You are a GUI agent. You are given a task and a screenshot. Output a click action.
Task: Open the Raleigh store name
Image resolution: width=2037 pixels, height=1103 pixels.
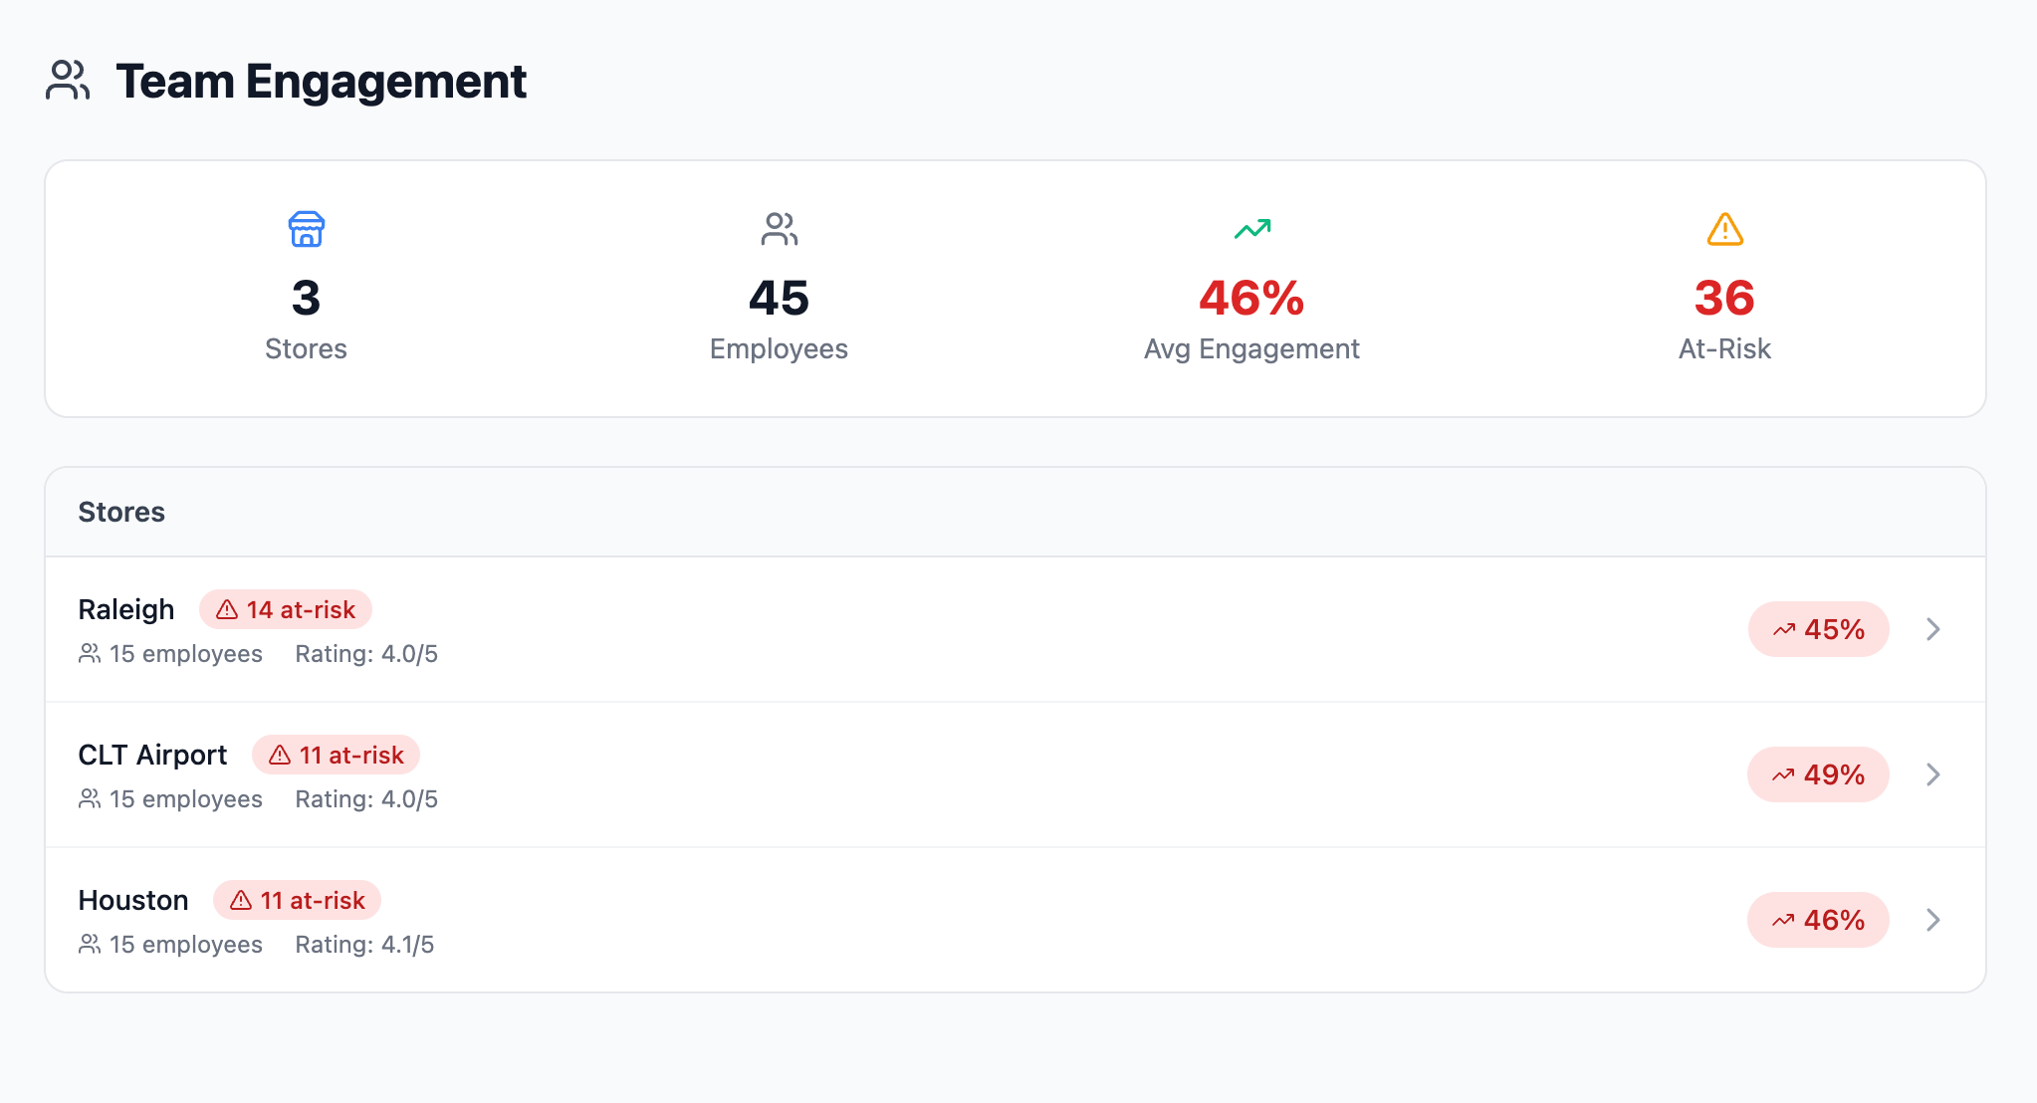(126, 609)
